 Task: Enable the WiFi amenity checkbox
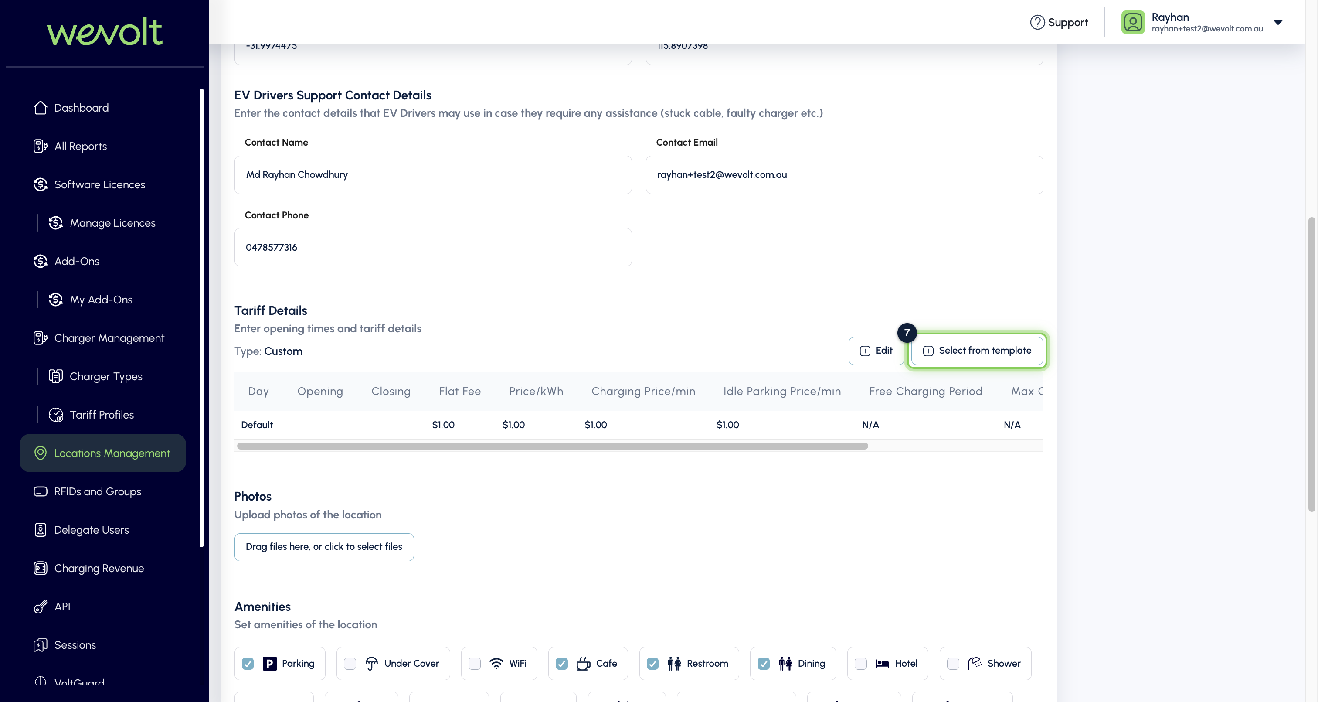[x=475, y=664]
